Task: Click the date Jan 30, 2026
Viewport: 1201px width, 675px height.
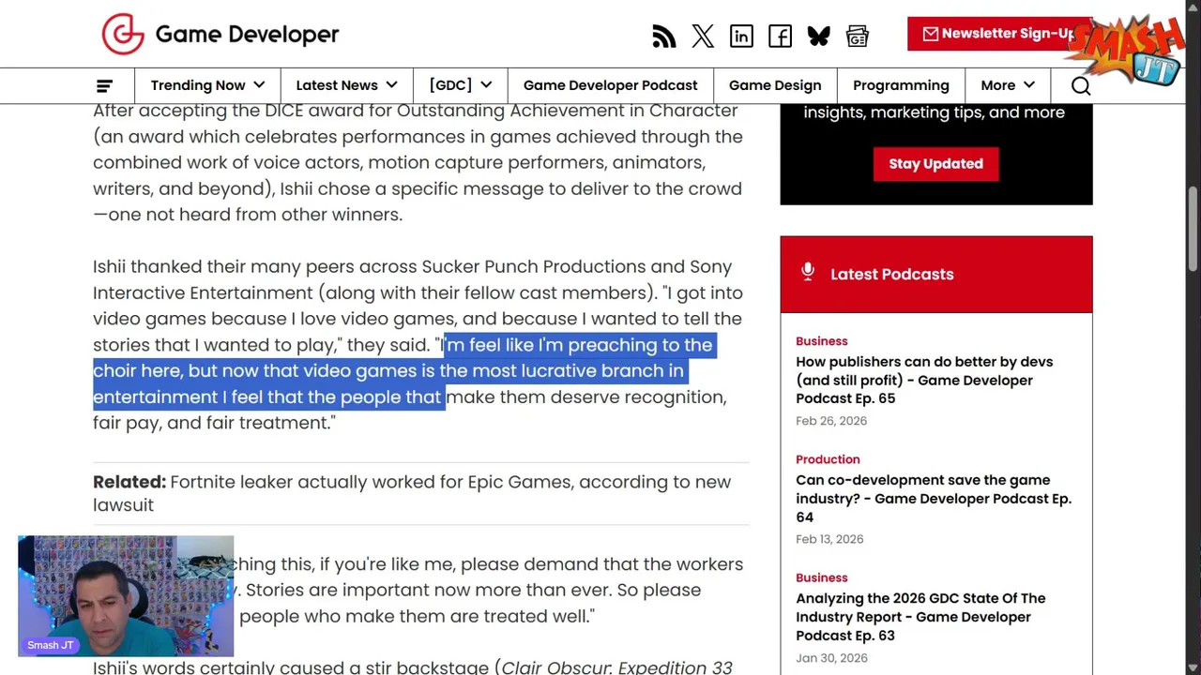Action: 831,658
